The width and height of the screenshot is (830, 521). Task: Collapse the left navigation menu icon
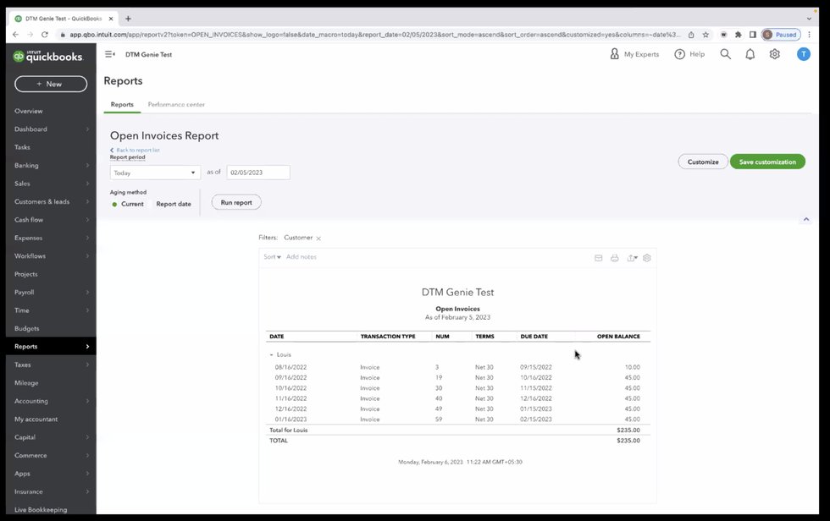tap(110, 54)
